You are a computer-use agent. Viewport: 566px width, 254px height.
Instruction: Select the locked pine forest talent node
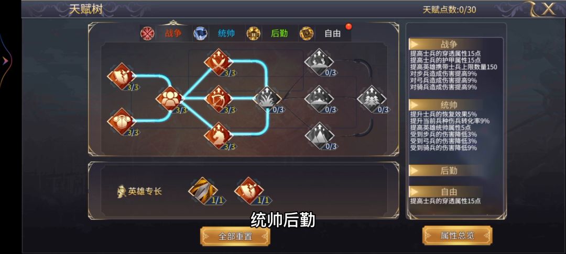372,99
